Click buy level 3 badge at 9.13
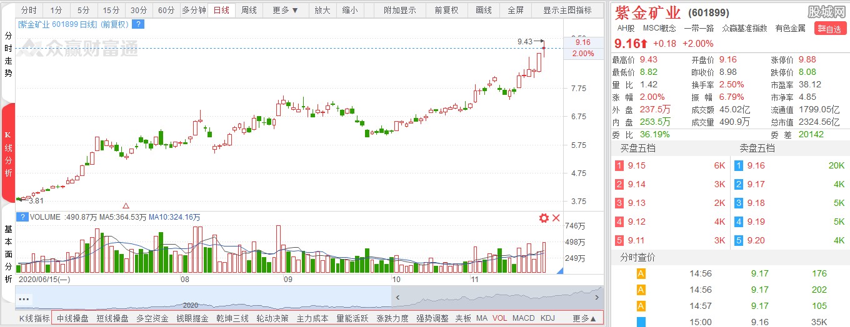This screenshot has width=850, height=327. pos(619,203)
